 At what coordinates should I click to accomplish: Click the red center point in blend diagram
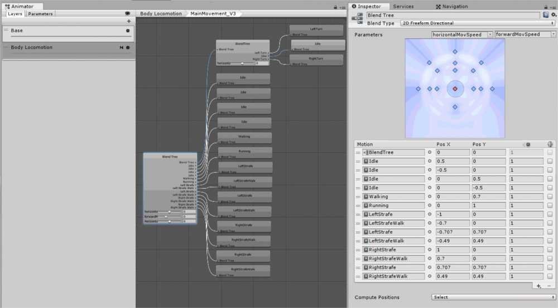[455, 89]
